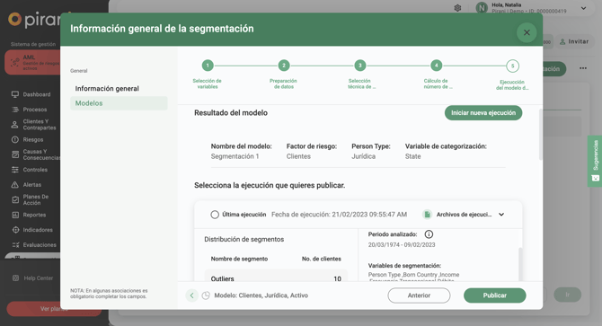The image size is (602, 326).
Task: Click the three-dots more options icon
Action: 583,68
